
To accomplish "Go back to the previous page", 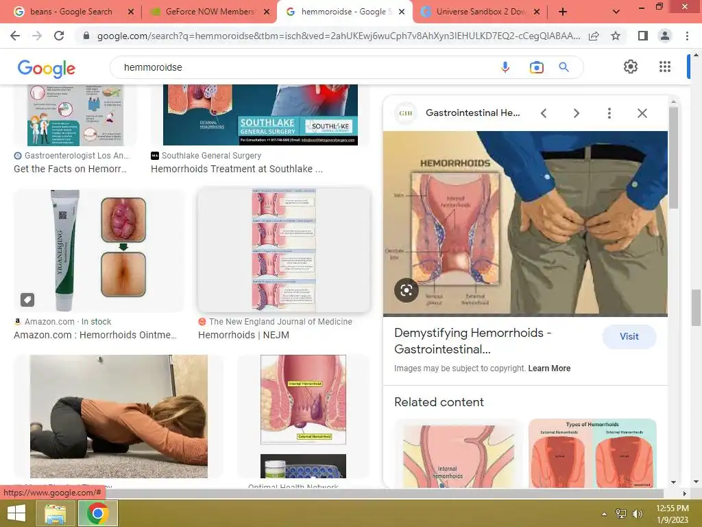I will pos(15,36).
